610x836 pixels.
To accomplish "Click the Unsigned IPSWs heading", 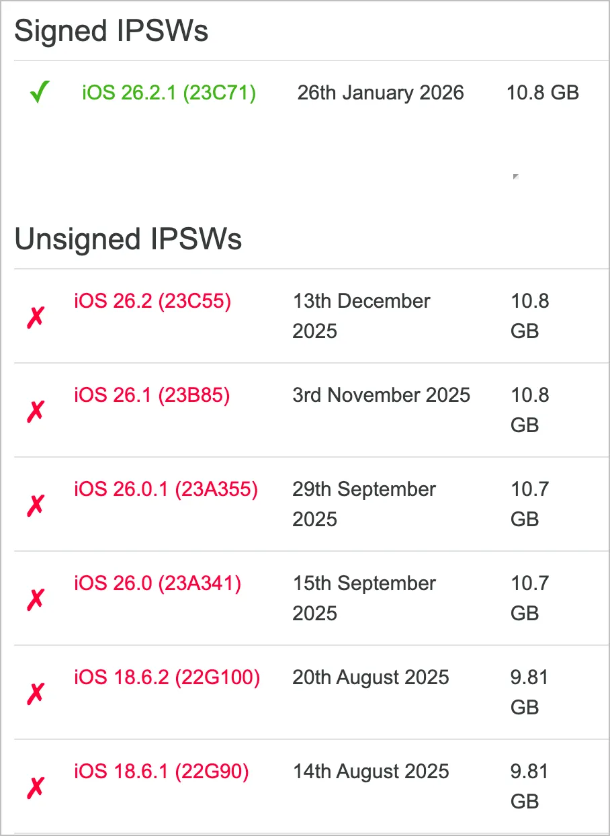I will [128, 240].
